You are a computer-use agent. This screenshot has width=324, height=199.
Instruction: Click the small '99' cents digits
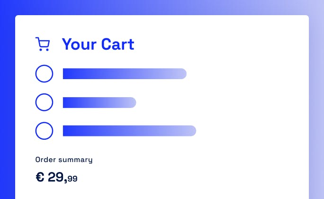(72, 179)
